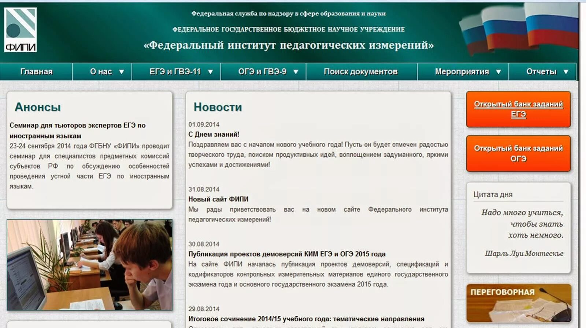586x328 pixels.
Task: Open news Итоговое сочинение 2014/15 учебного года
Action: click(x=306, y=319)
